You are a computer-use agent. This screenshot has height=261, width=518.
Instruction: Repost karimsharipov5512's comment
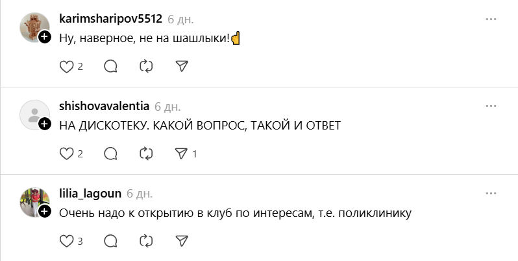tap(147, 66)
